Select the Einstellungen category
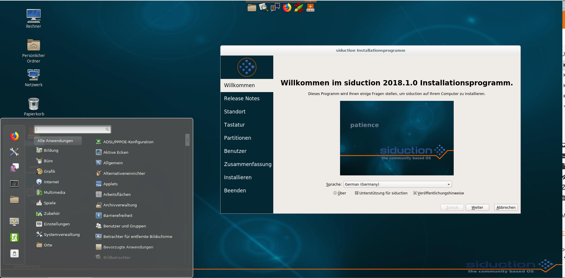Screen dimensions: 565x278 [x=53, y=224]
